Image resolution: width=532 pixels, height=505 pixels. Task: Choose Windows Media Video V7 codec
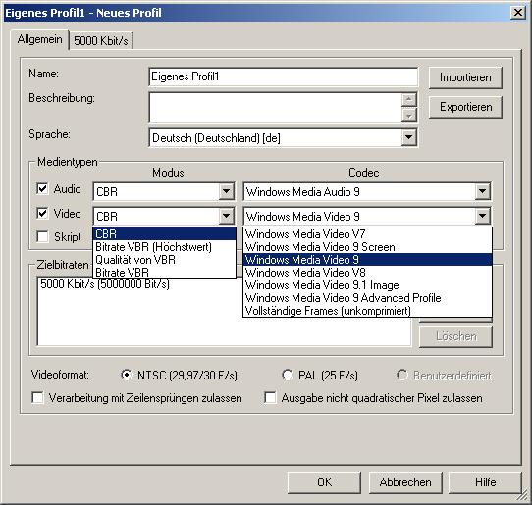(x=367, y=234)
